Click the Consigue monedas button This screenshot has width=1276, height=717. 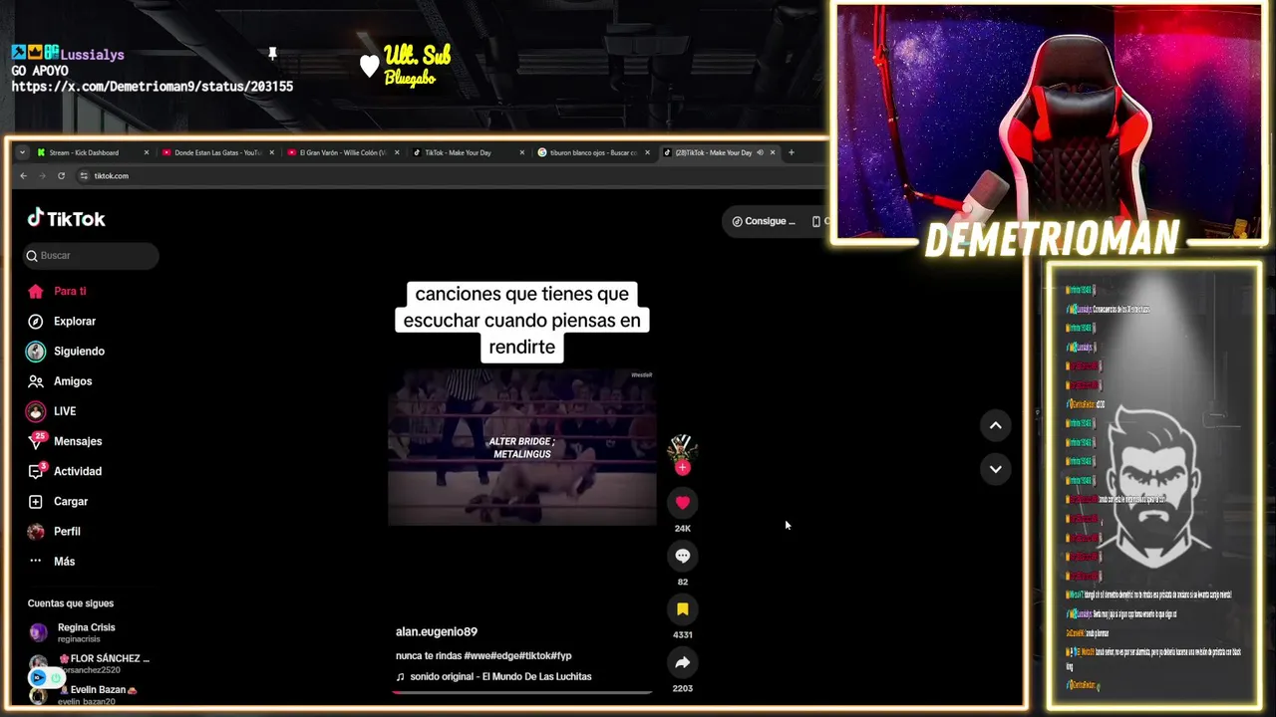764,221
